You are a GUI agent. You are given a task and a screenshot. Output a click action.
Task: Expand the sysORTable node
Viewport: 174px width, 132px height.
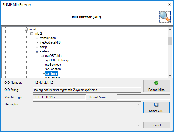(42, 56)
